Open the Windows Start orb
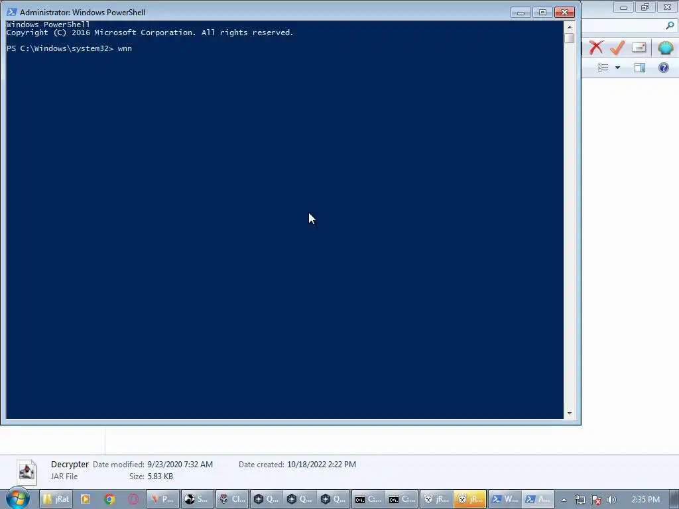The image size is (679, 509). pos(18,498)
